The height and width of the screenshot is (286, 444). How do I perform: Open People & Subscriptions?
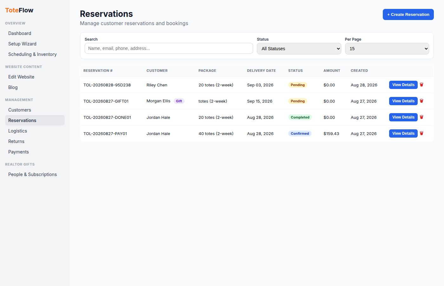pyautogui.click(x=35, y=174)
